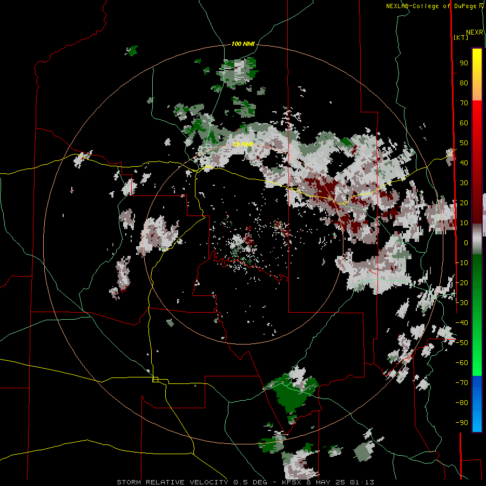Viewport: 486px width, 486px height.
Task: Click the 0 value on velocity scale
Action: [466, 242]
